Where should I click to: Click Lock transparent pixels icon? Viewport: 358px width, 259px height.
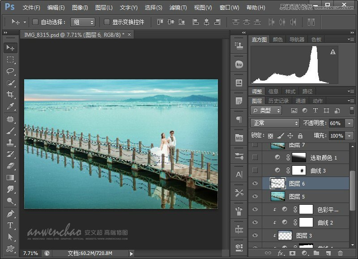[x=270, y=136]
